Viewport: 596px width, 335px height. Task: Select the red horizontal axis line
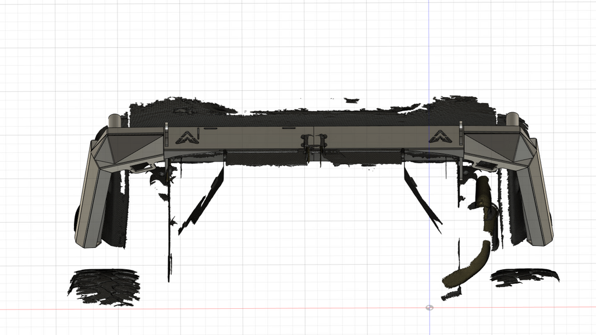coord(233,308)
